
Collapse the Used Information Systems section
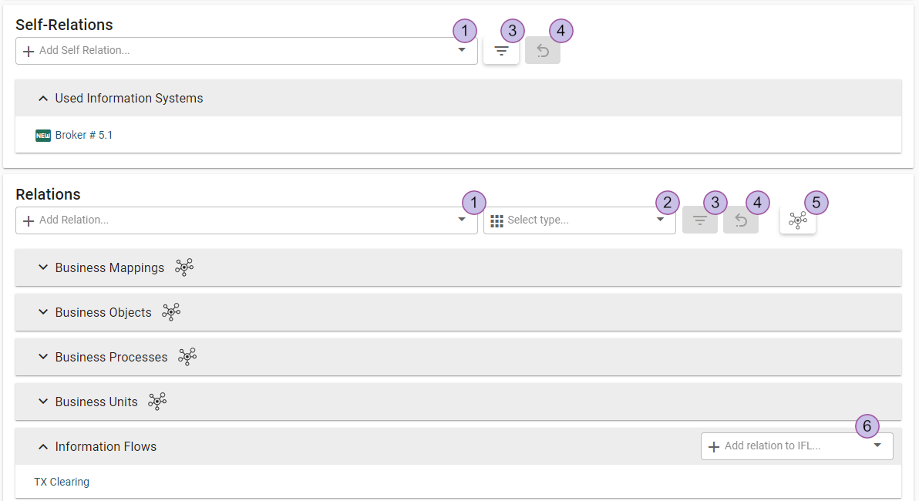[43, 99]
